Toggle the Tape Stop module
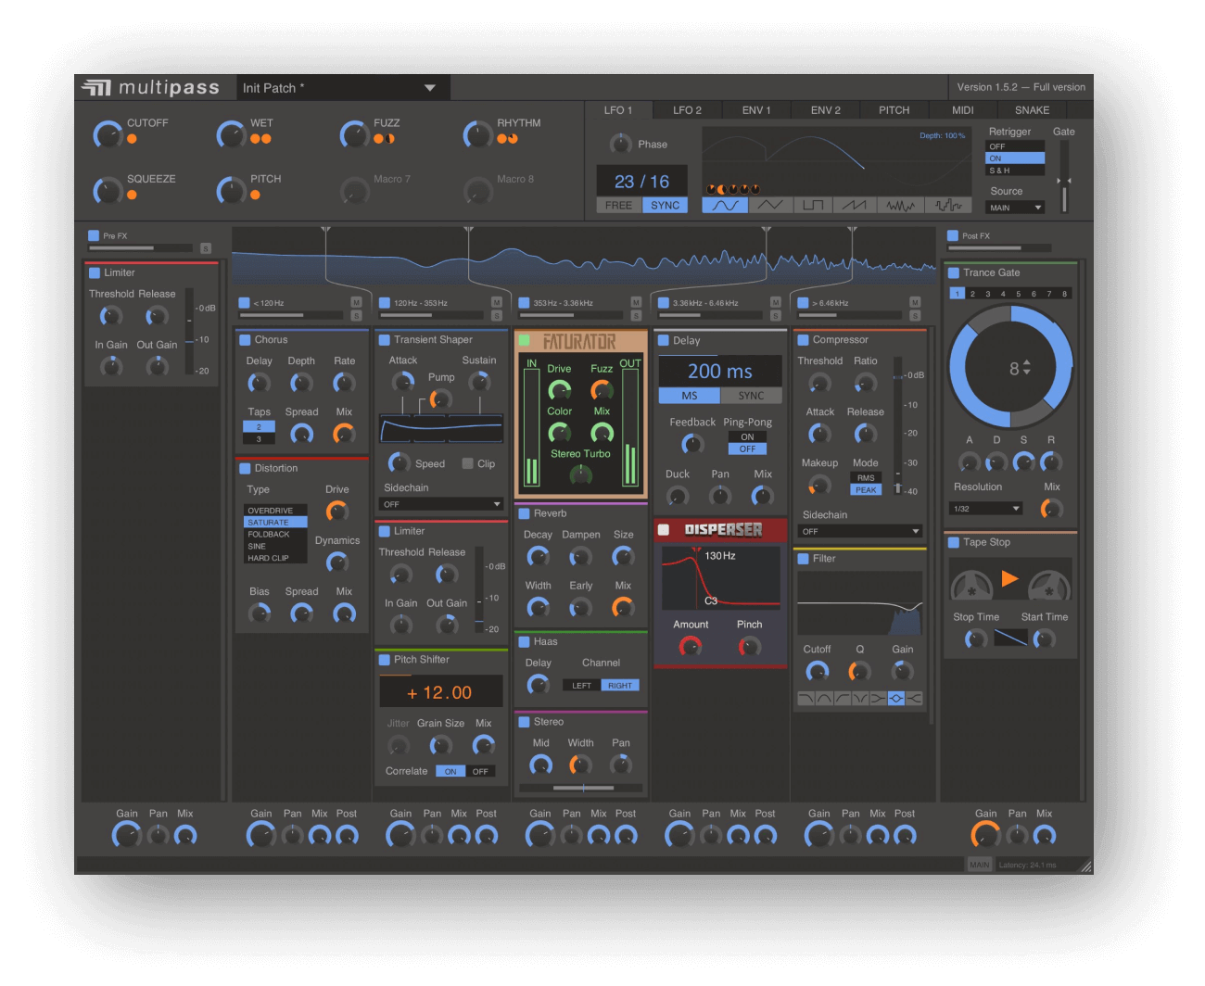The width and height of the screenshot is (1205, 986). [954, 543]
